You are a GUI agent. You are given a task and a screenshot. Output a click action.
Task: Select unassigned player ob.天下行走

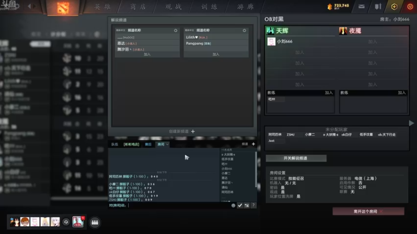387,135
